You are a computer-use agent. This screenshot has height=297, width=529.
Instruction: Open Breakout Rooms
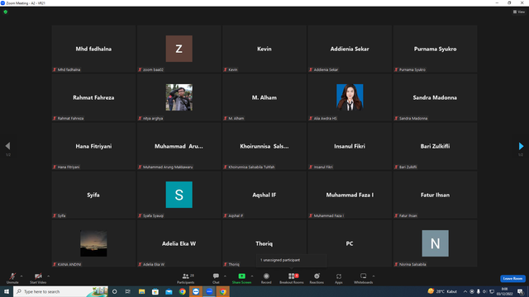coord(292,278)
